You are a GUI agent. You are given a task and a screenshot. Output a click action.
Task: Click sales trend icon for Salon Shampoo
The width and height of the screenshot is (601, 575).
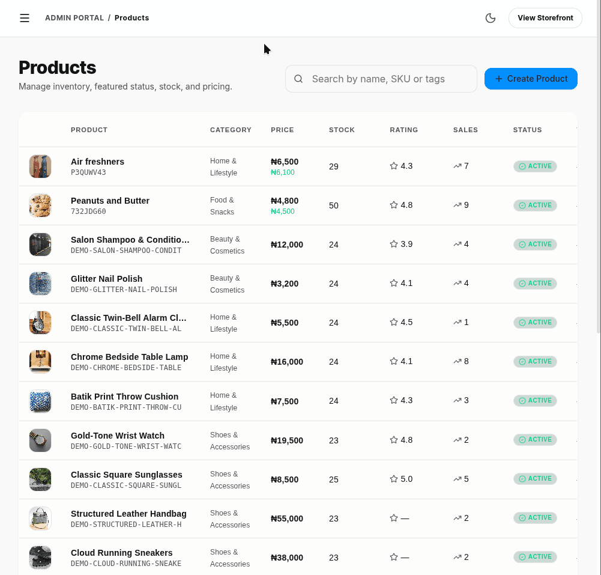[x=458, y=245]
